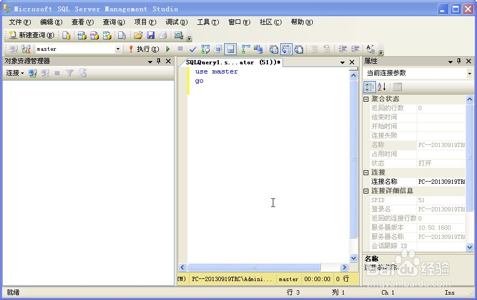The image size is (477, 300).
Task: Click the Analysis Services DMX Query icon
Action: click(95, 35)
